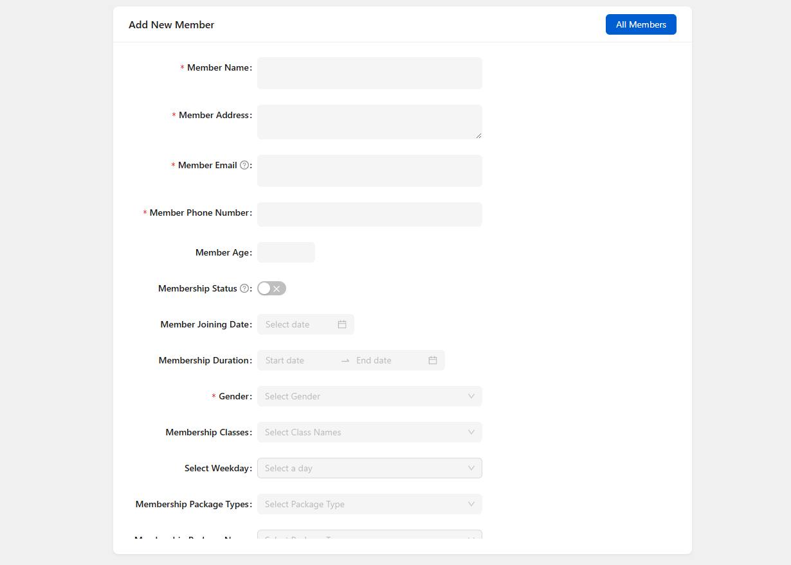Focus the Member Name input field
This screenshot has width=791, height=565.
[370, 73]
